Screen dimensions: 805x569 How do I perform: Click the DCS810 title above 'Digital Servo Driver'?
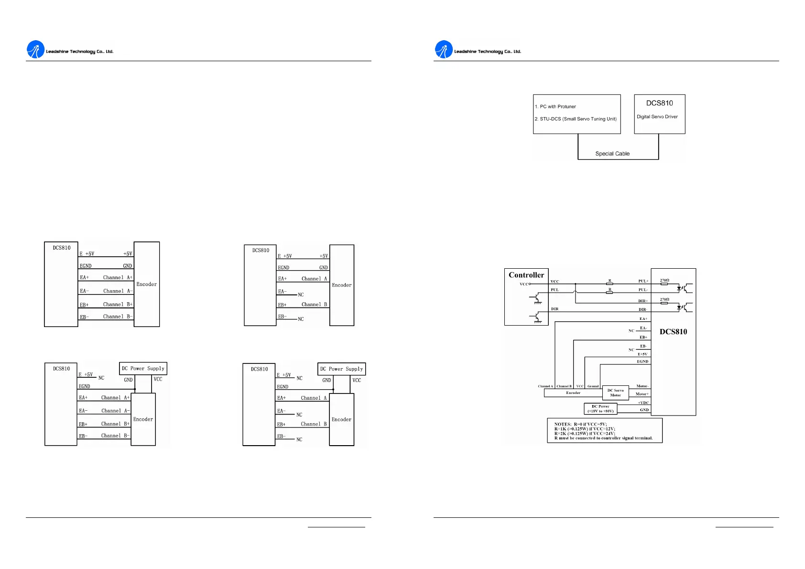tap(660, 103)
